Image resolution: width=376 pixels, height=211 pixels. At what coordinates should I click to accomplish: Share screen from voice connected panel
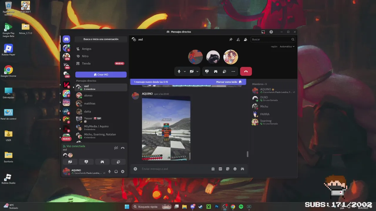(86, 162)
